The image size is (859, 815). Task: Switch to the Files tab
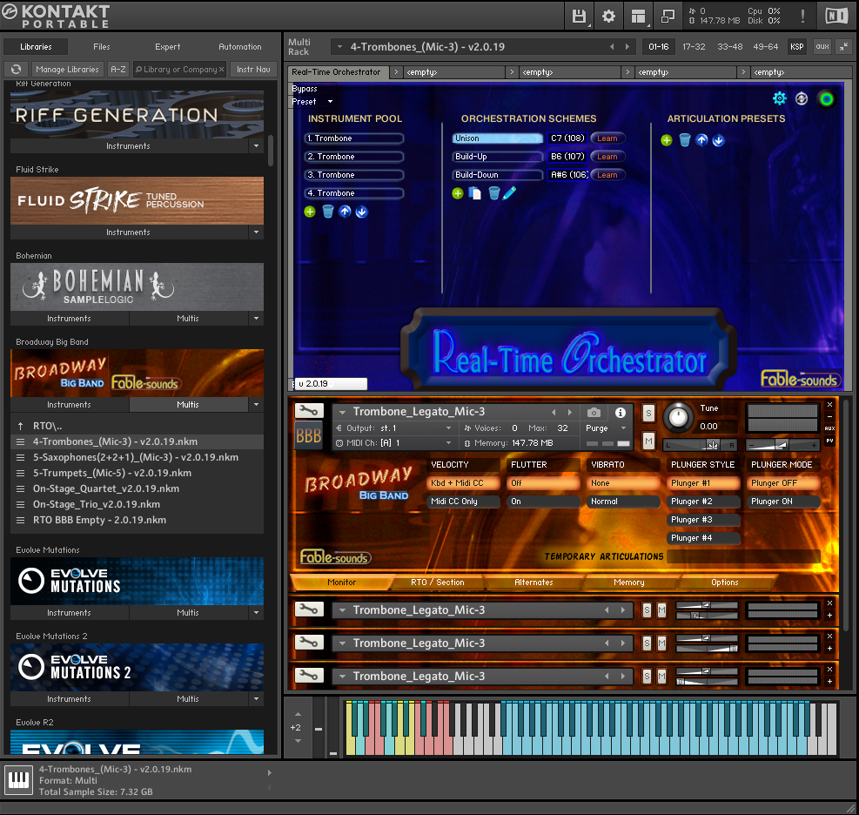101,47
